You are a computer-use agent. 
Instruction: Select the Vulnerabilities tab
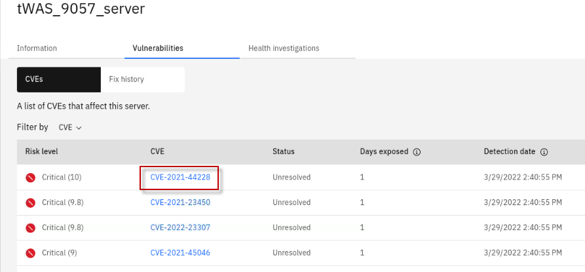(x=158, y=49)
